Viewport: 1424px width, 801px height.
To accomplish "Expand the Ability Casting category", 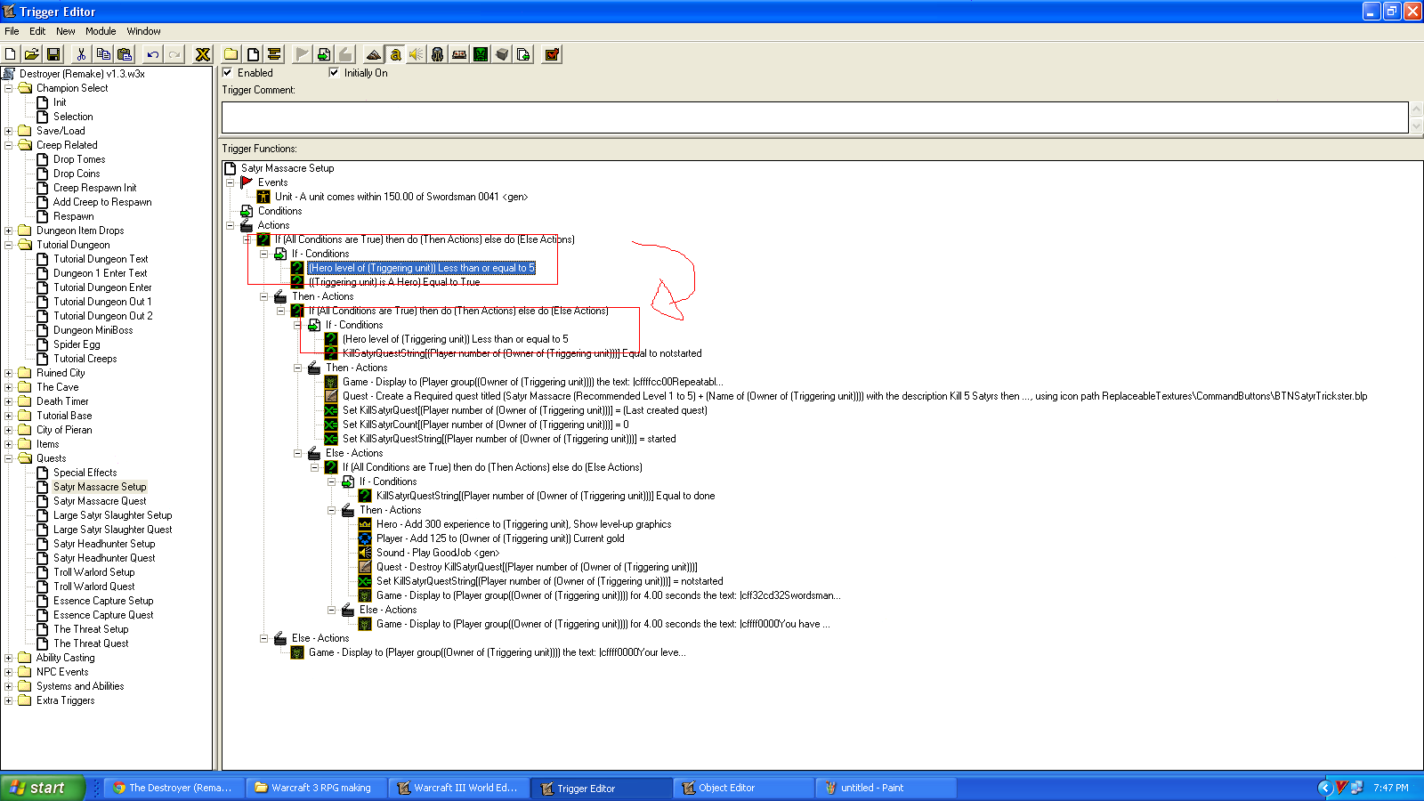I will click(x=9, y=658).
